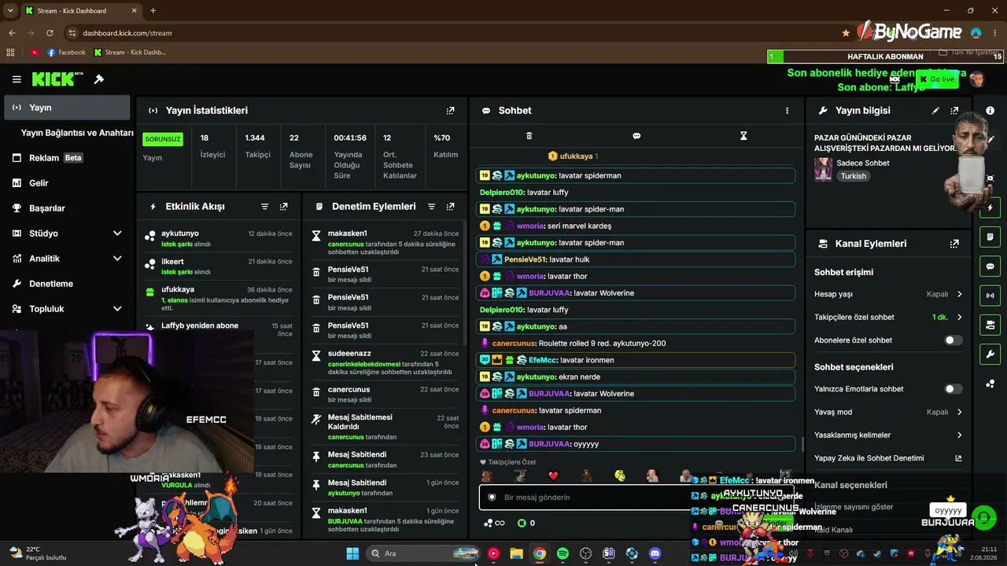
Task: Open Hesap yaşı setting chevron
Action: coord(959,295)
